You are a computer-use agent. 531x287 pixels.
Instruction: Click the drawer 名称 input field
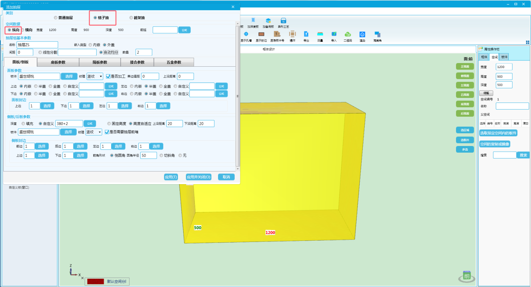point(37,45)
